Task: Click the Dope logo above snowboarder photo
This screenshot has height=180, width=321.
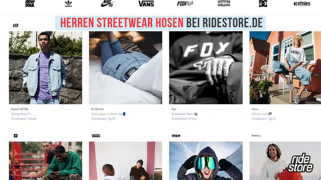Action: point(176,136)
